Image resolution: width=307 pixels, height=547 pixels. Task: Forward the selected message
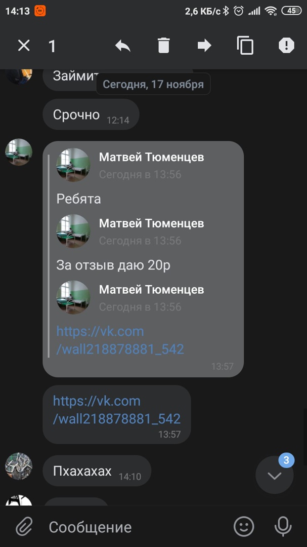coord(204,46)
